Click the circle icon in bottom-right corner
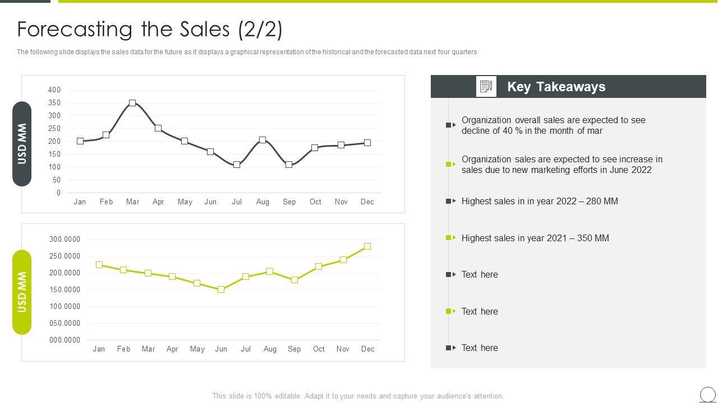 (x=708, y=394)
